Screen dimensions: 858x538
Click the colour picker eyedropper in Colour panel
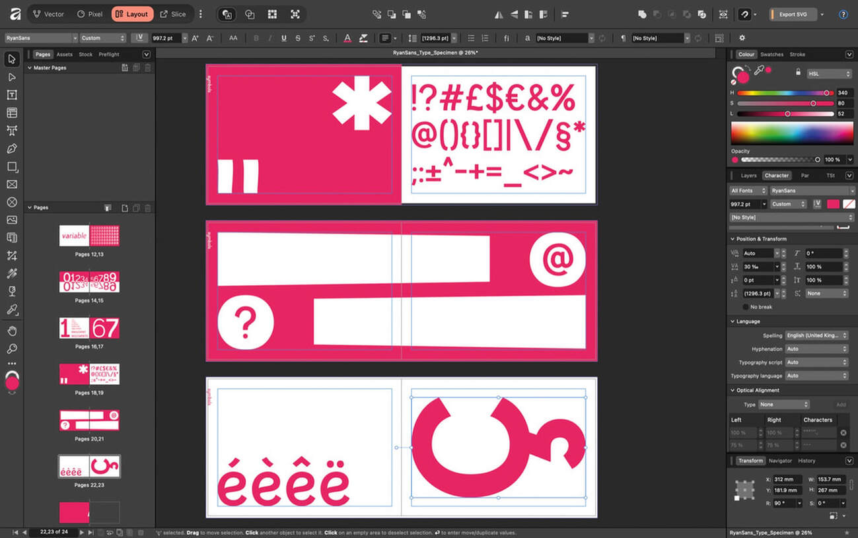point(760,70)
